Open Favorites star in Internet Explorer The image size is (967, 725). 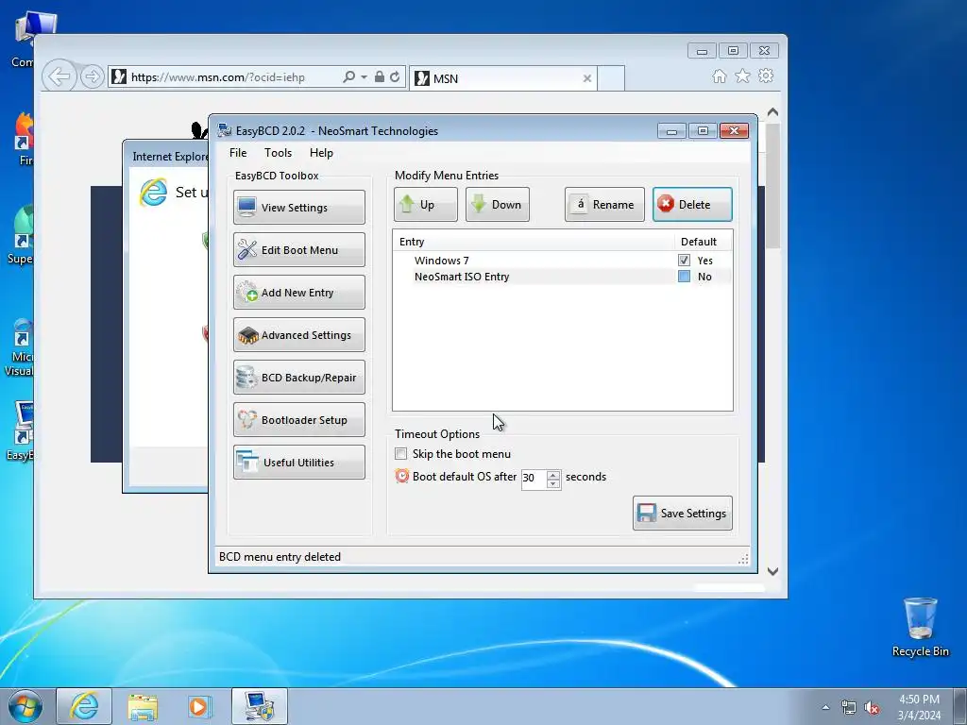[x=742, y=76]
